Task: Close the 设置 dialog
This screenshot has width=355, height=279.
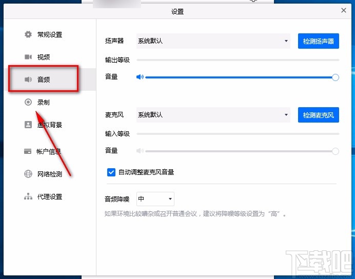Action: 343,10
